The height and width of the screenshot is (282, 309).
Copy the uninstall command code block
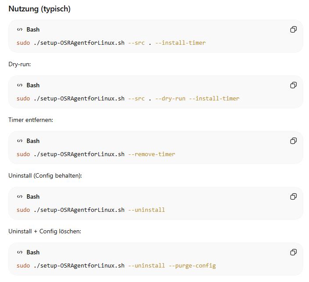point(293,196)
